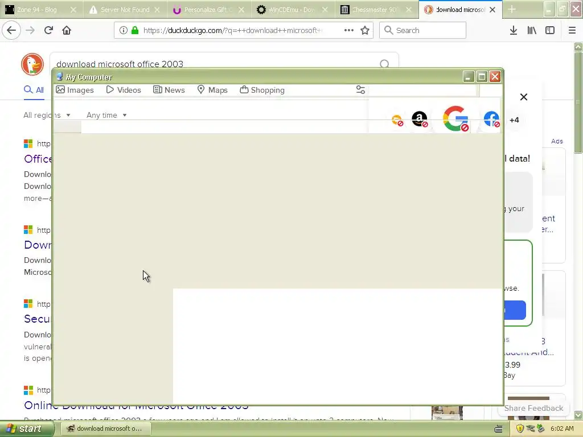Select the Images search filter
This screenshot has height=437, width=583.
coord(75,90)
